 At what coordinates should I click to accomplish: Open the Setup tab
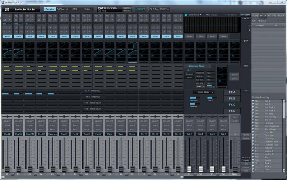[x=87, y=9]
